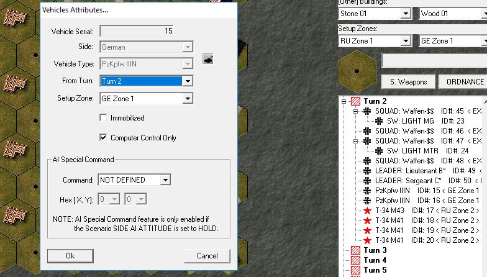Click the Turn 2 striped turn icon

click(355, 101)
